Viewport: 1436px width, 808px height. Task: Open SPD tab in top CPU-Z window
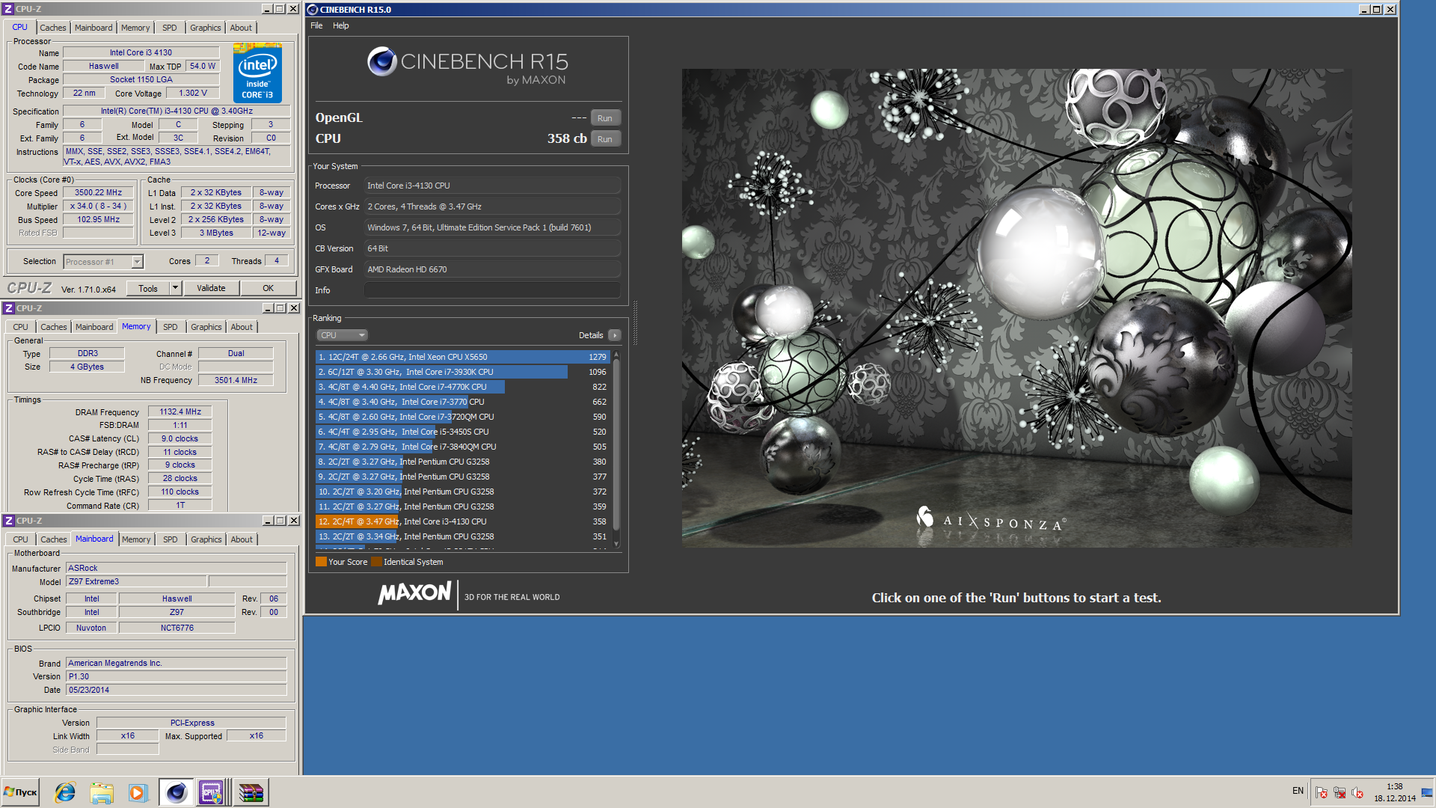(170, 28)
